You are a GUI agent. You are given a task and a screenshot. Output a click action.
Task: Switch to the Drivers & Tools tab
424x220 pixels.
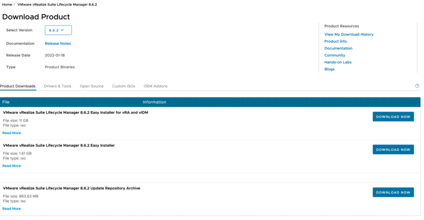point(58,86)
